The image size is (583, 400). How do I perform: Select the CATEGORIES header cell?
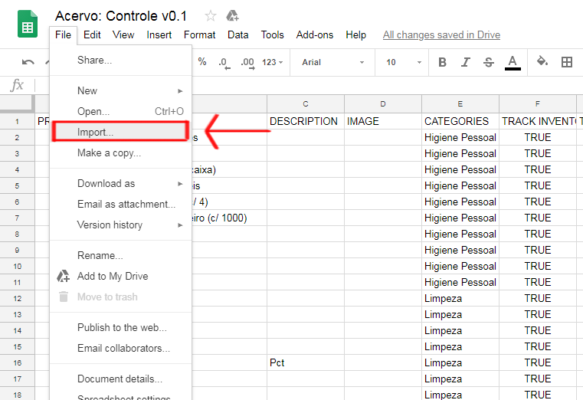(460, 121)
